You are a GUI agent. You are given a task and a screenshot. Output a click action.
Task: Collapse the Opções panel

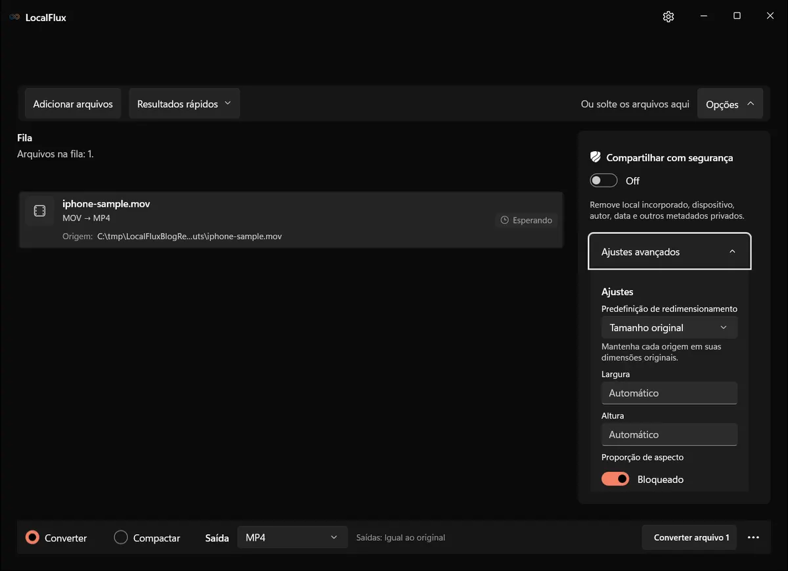(730, 104)
